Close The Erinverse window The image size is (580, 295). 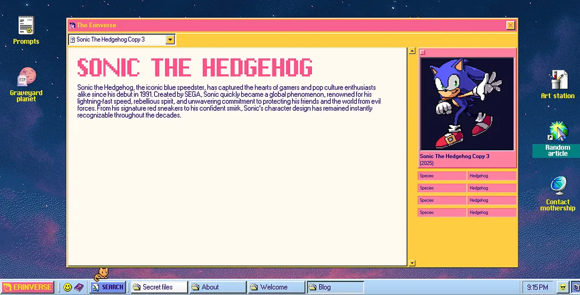(x=511, y=25)
